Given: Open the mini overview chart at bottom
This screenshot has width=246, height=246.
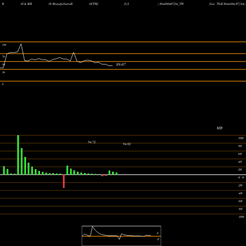Looking at the screenshot, I should (x=122, y=236).
